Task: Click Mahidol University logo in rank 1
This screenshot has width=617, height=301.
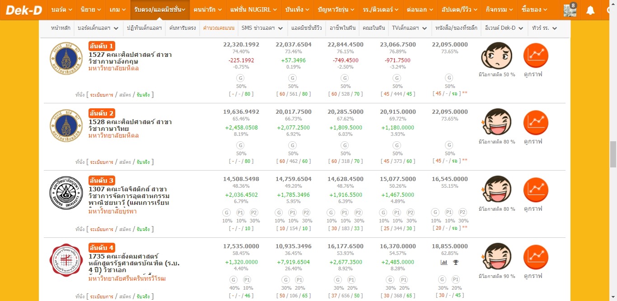Action: click(x=66, y=58)
